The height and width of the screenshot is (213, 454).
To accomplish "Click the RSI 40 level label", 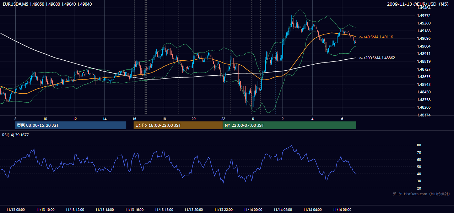I will click(419, 174).
